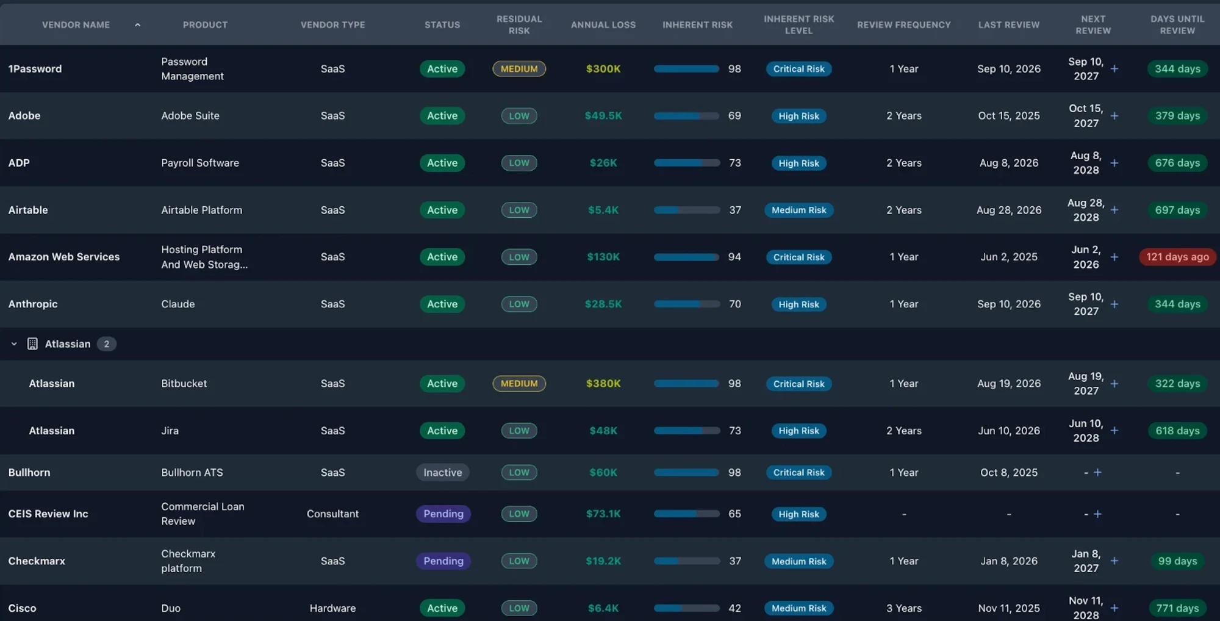Click the '3 Years' review frequency cell

[904, 608]
